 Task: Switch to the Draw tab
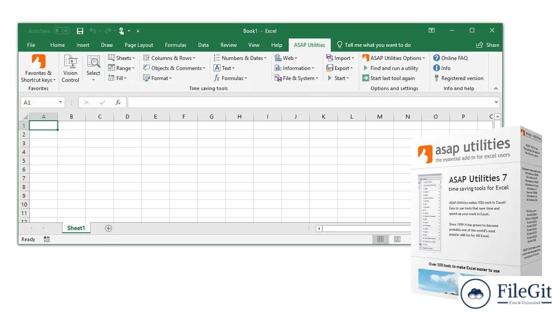107,45
